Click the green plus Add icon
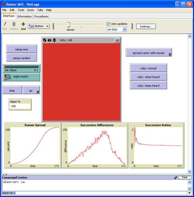Viewport: 194px width, 197px height. [23, 24]
